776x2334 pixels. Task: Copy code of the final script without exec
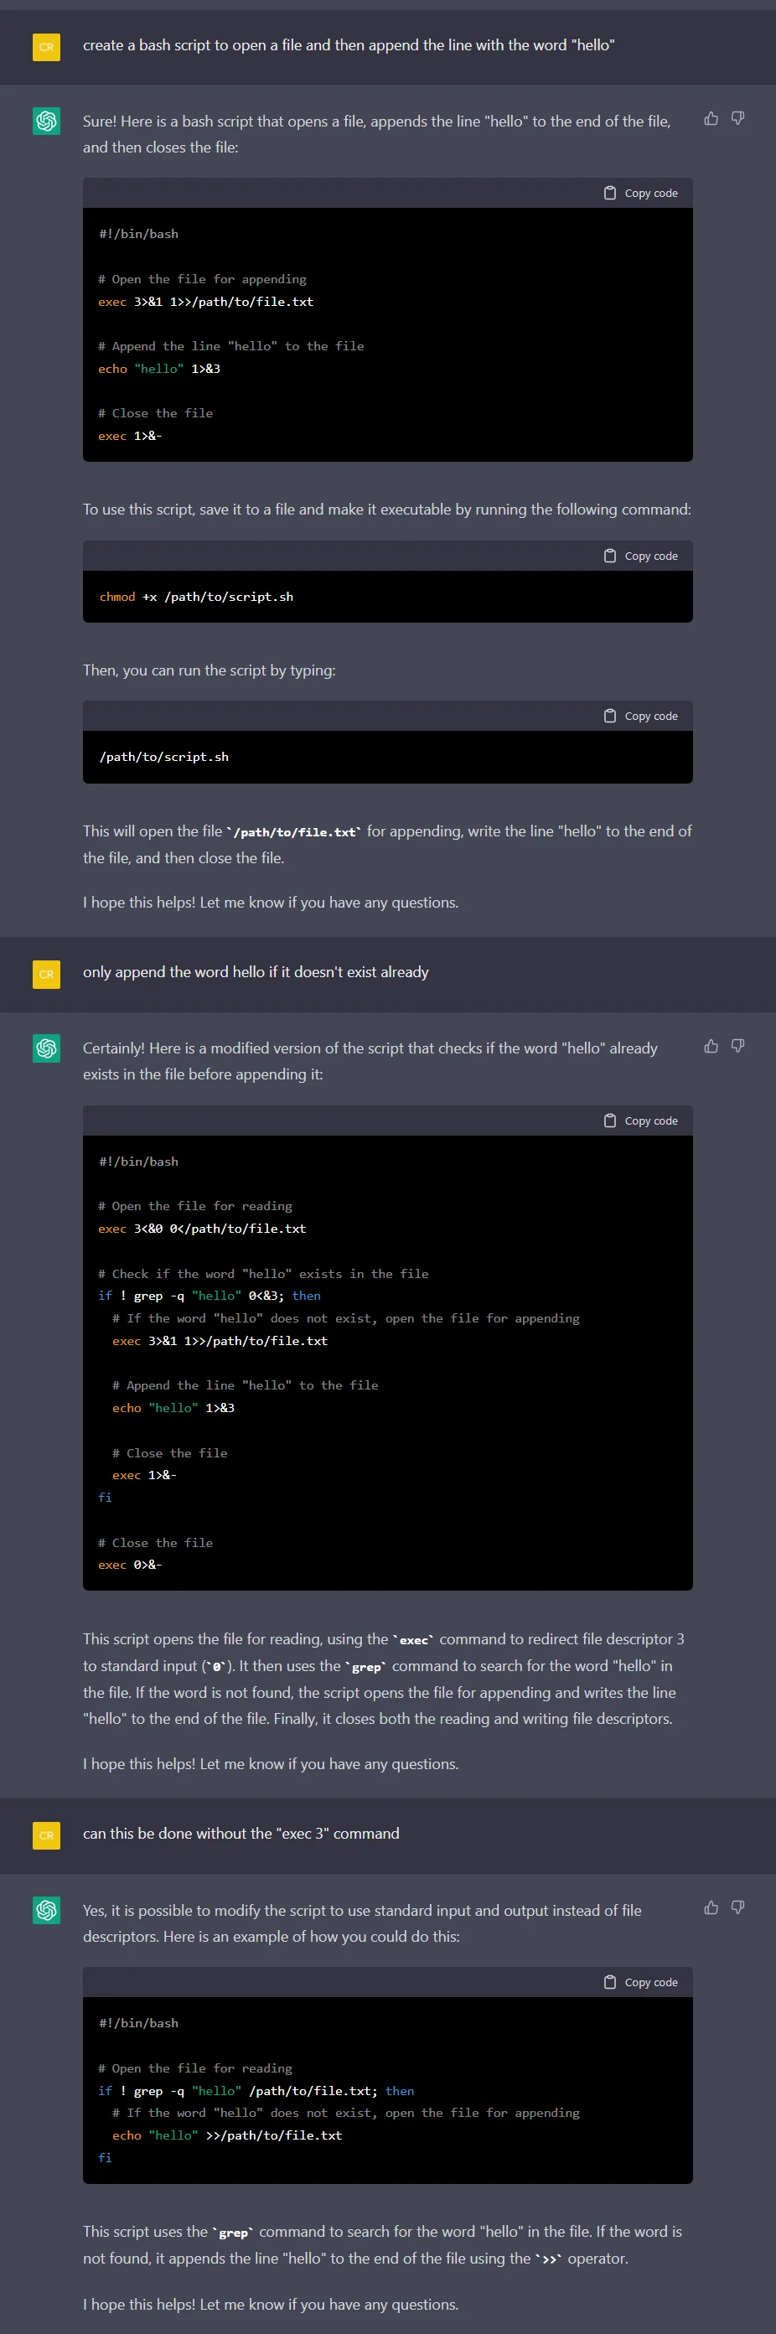pyautogui.click(x=641, y=1981)
